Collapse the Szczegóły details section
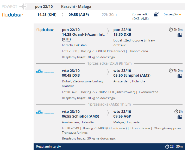Viewport: 188px width, 152px height. click(x=172, y=14)
